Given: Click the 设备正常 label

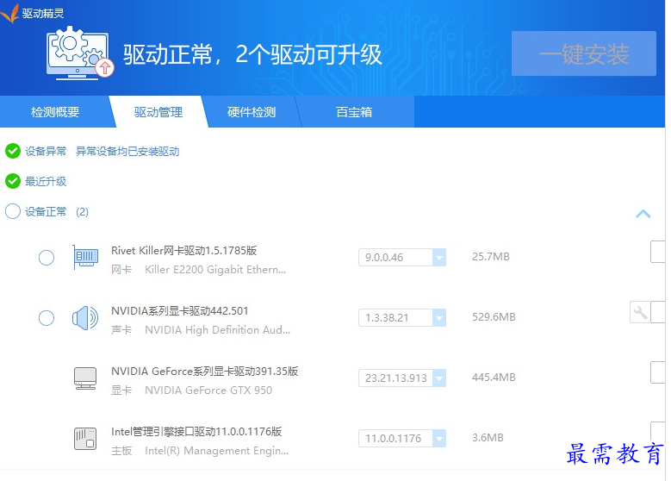Looking at the screenshot, I should coord(46,211).
